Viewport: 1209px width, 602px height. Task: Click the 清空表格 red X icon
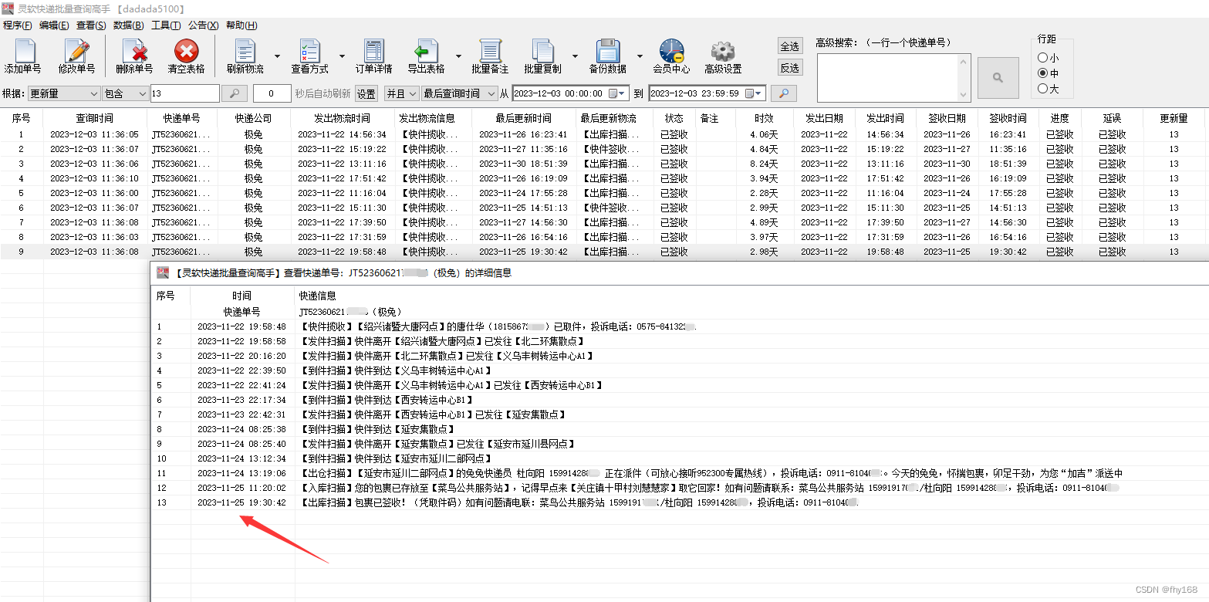[186, 52]
